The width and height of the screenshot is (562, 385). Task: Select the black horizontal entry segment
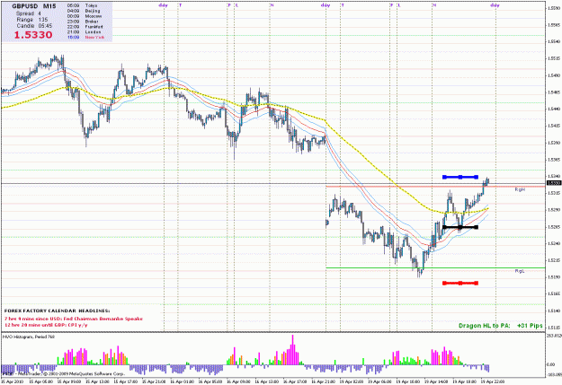click(460, 227)
